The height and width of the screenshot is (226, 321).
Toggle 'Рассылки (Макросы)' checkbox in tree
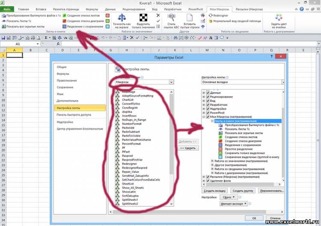[x=208, y=177]
